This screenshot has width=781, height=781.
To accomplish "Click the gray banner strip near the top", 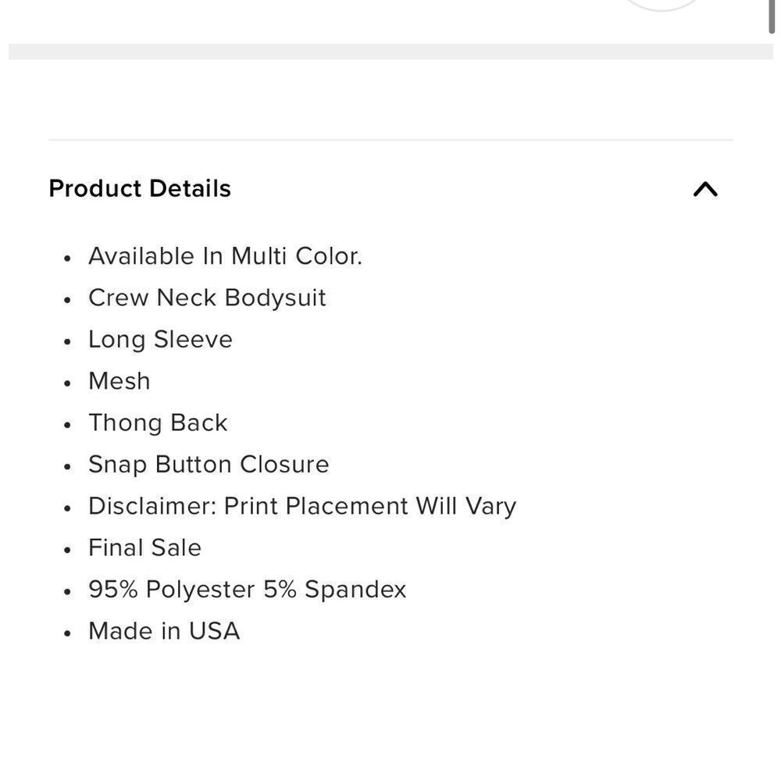I will click(x=390, y=50).
